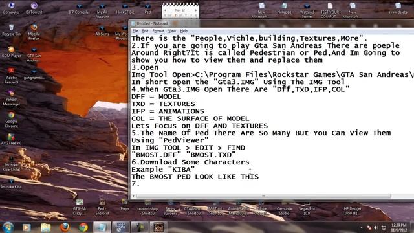Click the 'Example "KIBA"' line
The width and height of the screenshot is (414, 233).
(163, 170)
